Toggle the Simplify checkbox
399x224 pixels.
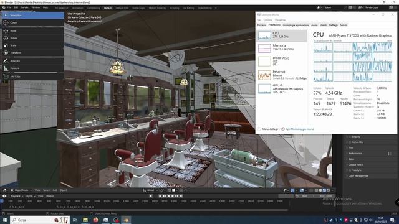click(x=350, y=137)
